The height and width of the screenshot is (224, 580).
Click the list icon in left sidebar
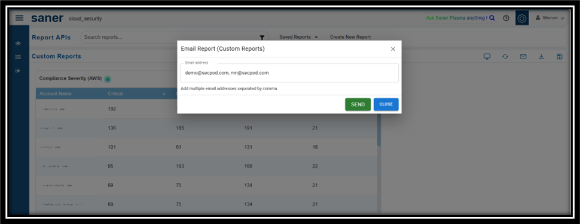(x=18, y=57)
